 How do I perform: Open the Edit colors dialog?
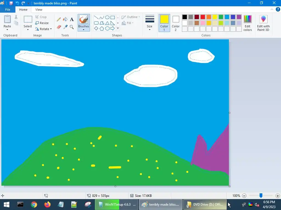point(248,23)
